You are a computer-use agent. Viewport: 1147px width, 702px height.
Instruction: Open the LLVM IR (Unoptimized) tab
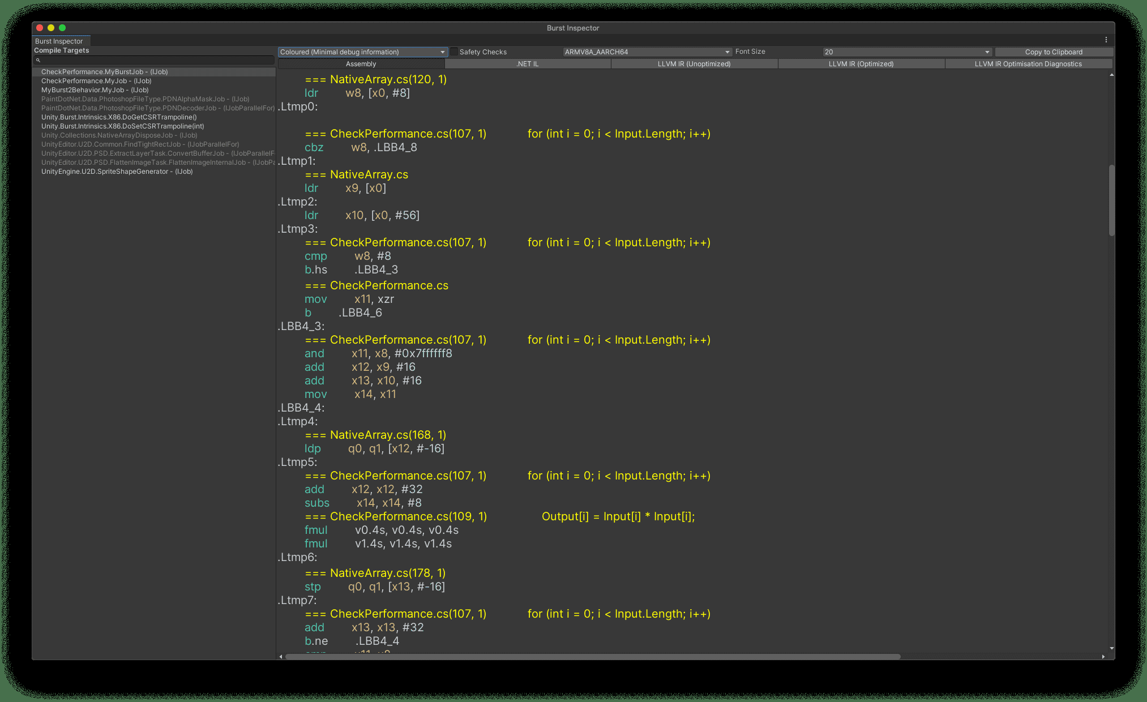tap(694, 63)
